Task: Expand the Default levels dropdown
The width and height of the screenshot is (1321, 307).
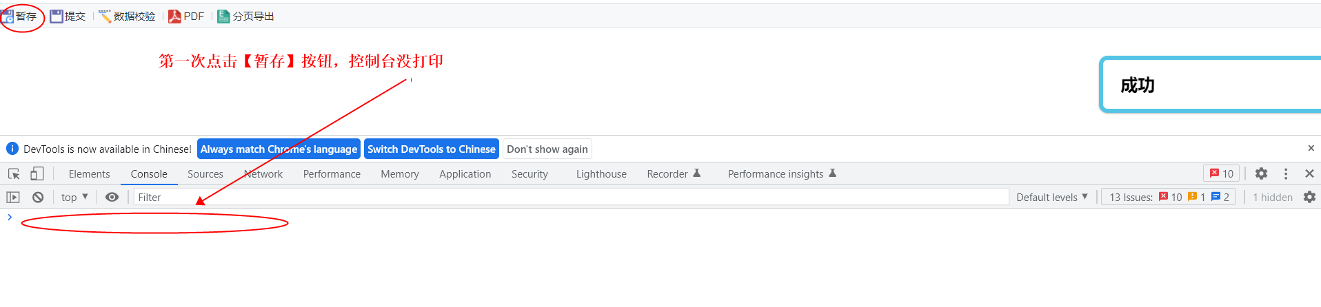Action: pyautogui.click(x=1051, y=198)
